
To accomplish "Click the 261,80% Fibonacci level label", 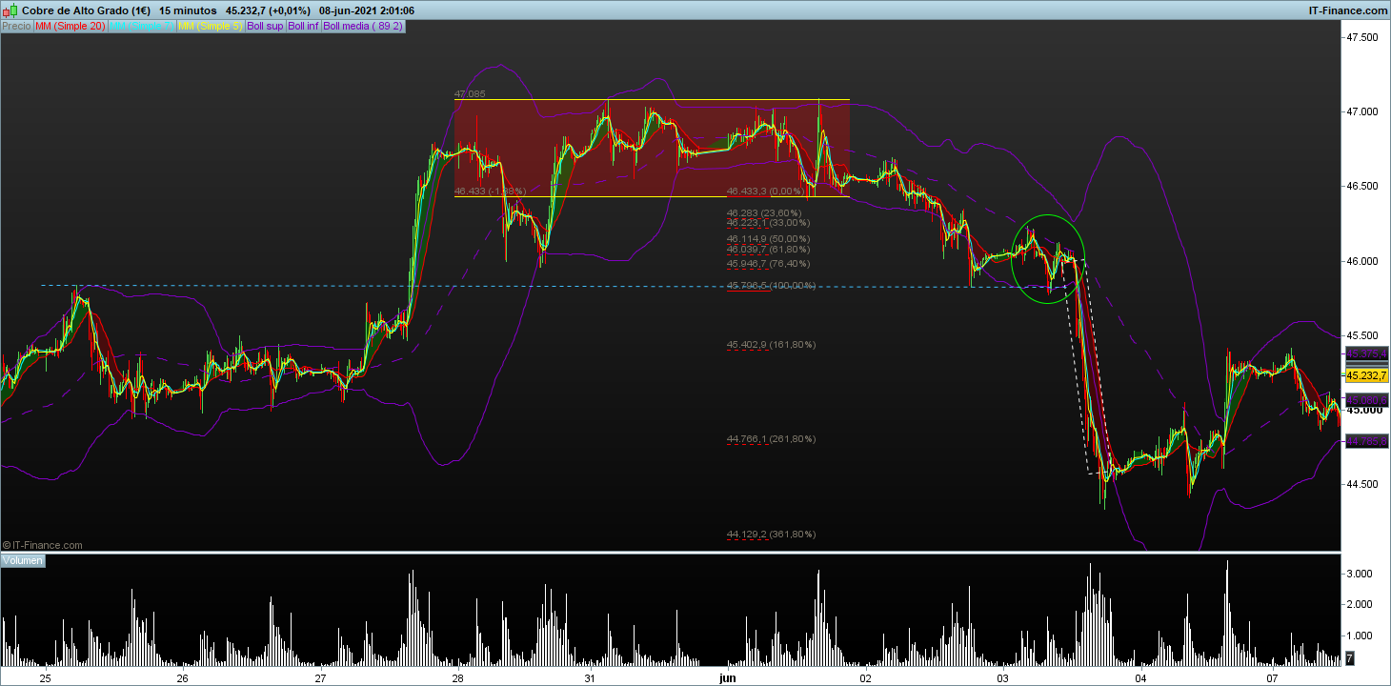I will (x=771, y=438).
